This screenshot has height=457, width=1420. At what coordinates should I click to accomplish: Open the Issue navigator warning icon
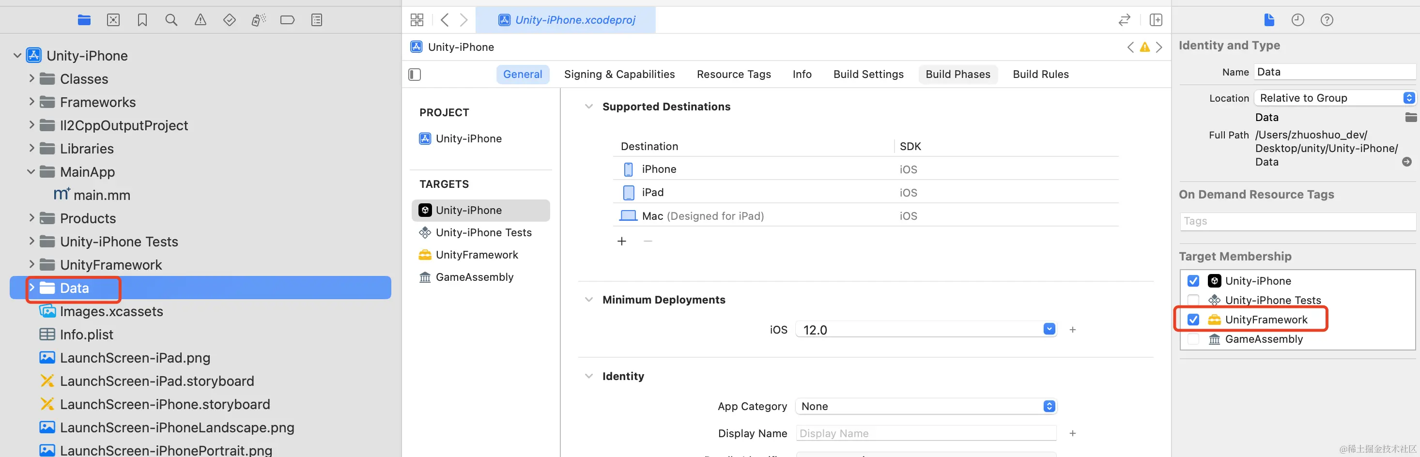pyautogui.click(x=201, y=20)
